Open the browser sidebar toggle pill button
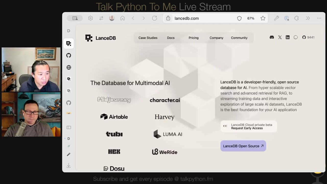The image size is (327, 184). click(75, 18)
